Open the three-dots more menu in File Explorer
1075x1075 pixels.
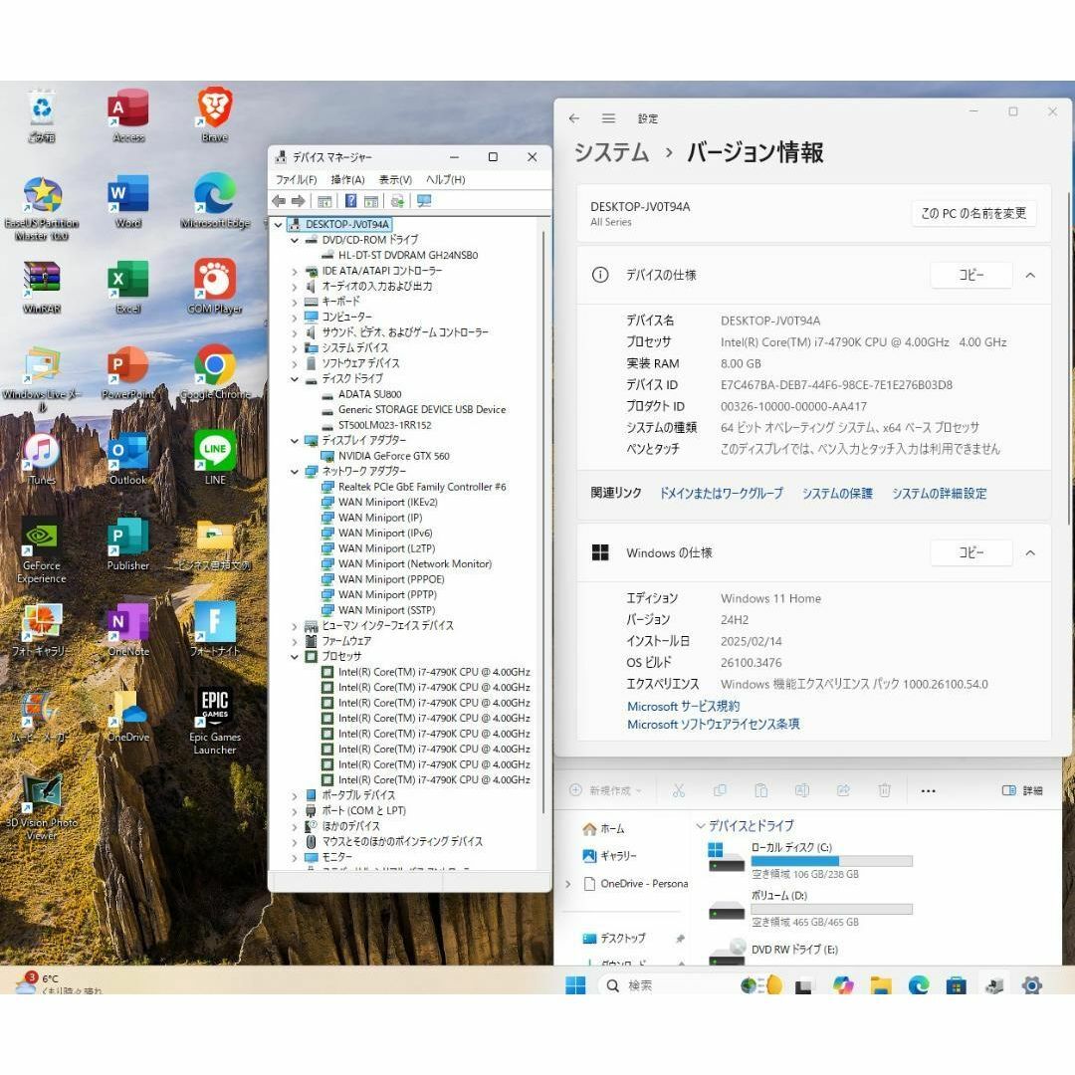929,791
